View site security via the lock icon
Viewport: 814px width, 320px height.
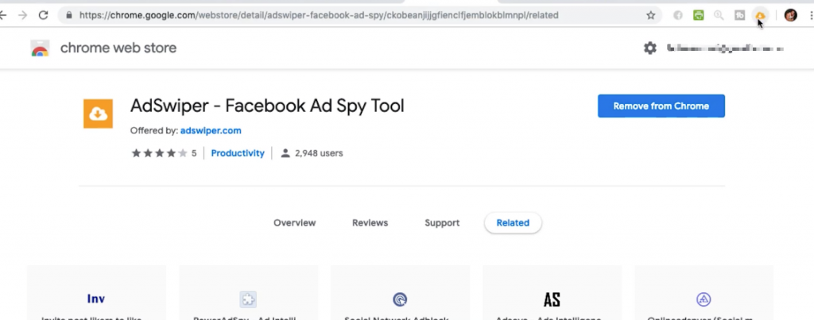[x=69, y=16]
